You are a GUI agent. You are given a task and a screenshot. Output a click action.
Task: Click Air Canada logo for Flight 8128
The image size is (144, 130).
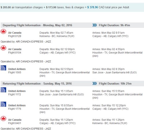[x=3, y=32]
